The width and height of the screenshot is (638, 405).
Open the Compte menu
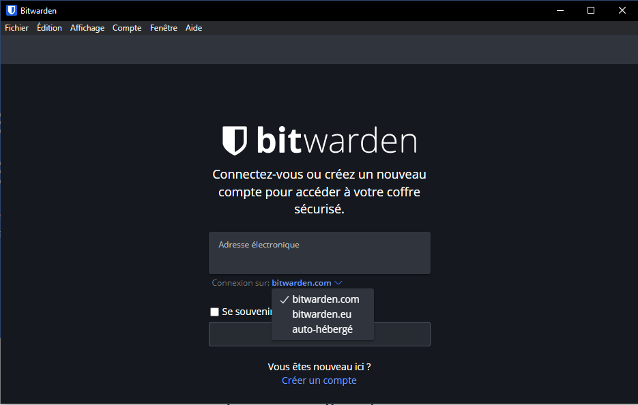click(x=127, y=28)
